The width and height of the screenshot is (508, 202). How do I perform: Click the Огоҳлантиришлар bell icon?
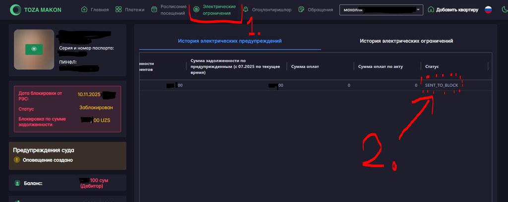[246, 9]
